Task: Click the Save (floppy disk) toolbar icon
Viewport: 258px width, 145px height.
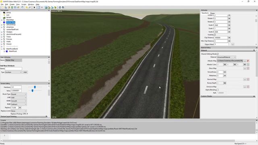Action: pos(15,7)
